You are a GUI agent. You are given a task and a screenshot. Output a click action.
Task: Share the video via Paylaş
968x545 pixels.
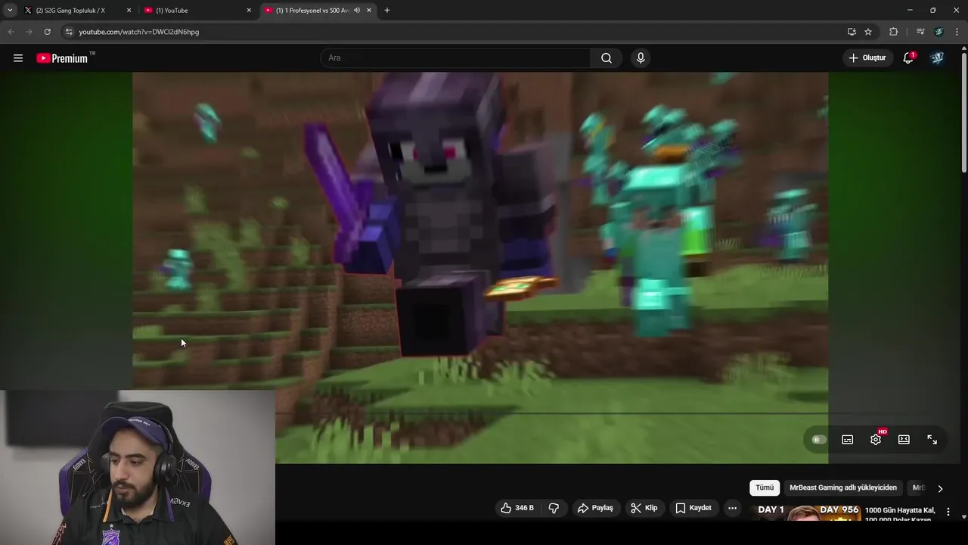pyautogui.click(x=595, y=508)
